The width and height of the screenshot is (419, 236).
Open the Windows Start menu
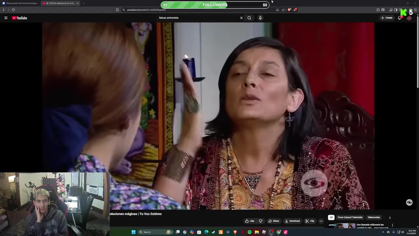pos(134,232)
